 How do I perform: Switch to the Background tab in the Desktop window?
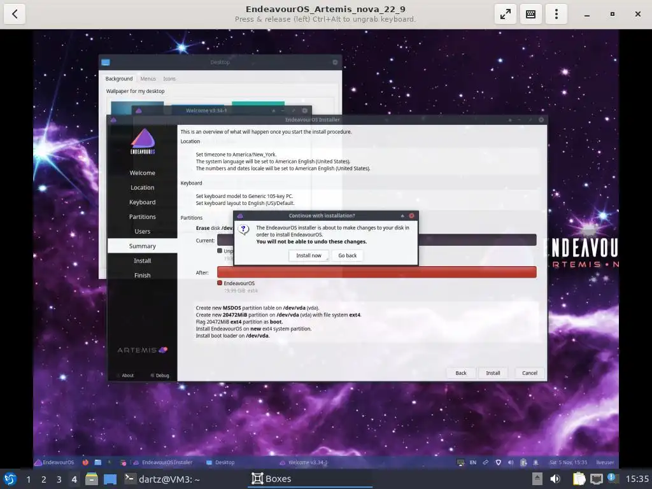[119, 78]
